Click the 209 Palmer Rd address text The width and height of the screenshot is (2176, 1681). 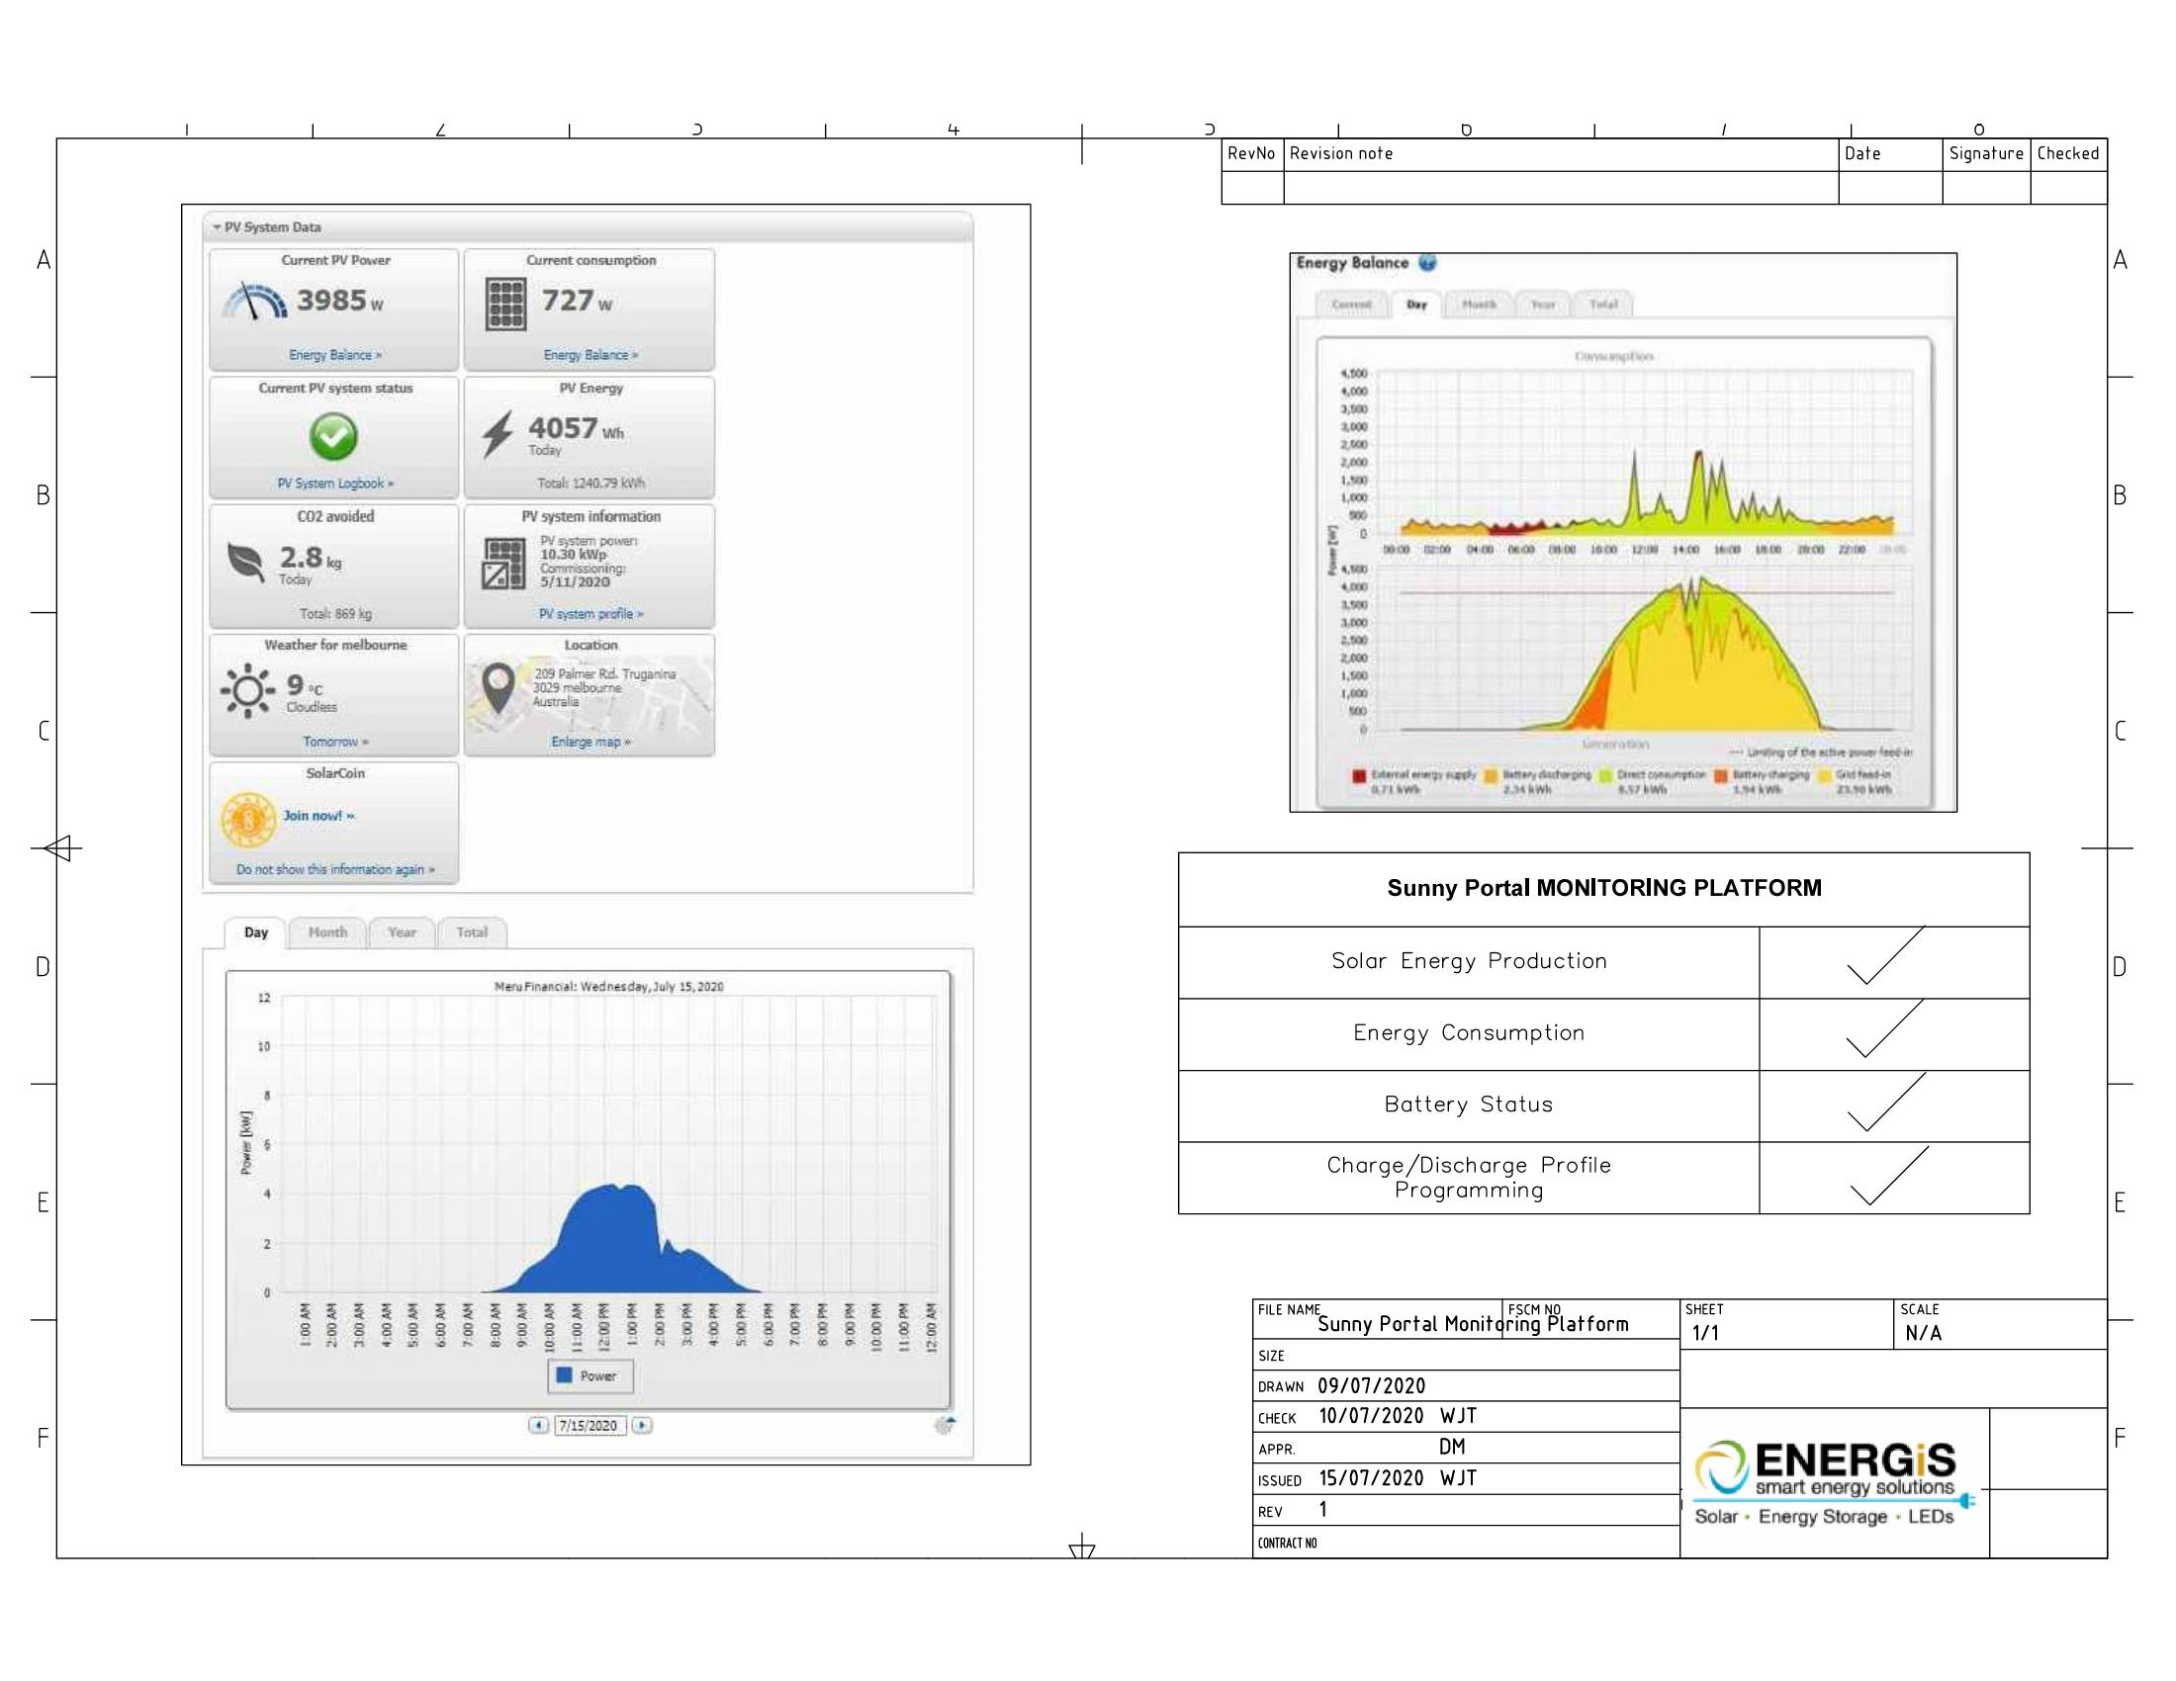point(604,688)
